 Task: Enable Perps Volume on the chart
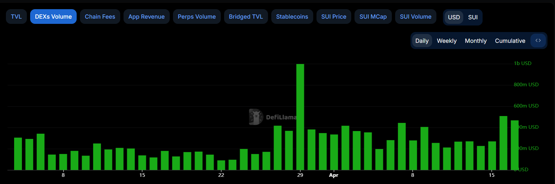197,17
